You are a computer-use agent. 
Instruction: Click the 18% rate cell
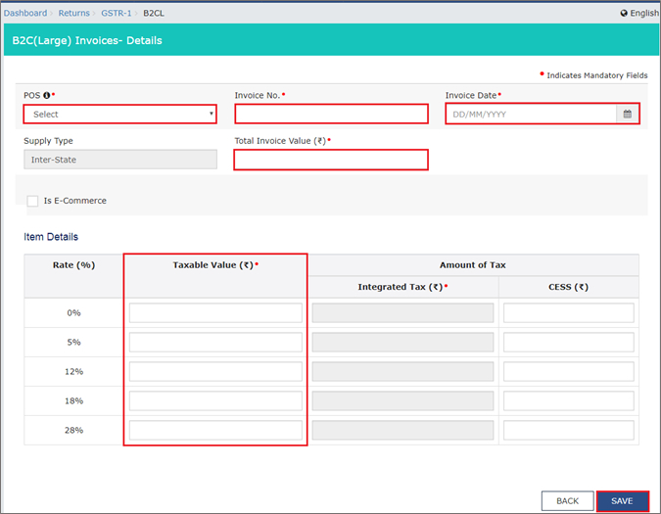73,401
